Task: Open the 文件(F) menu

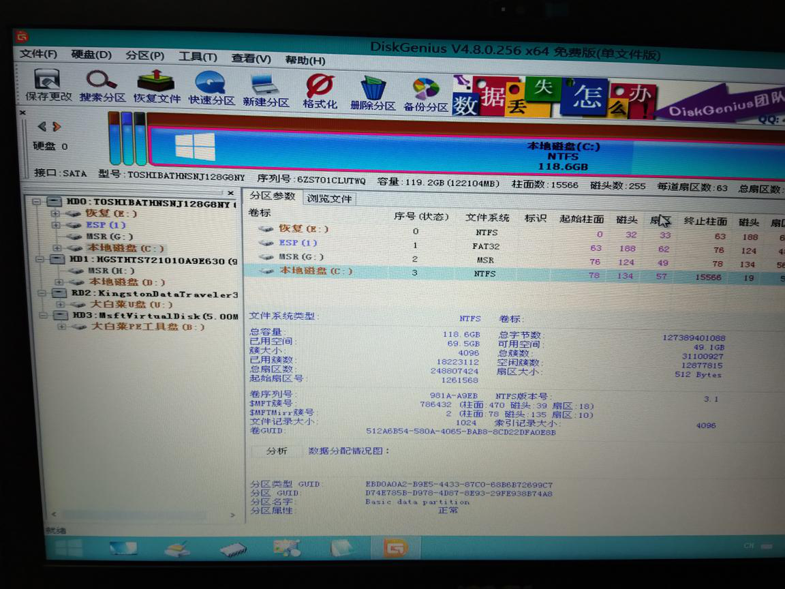Action: pos(38,54)
